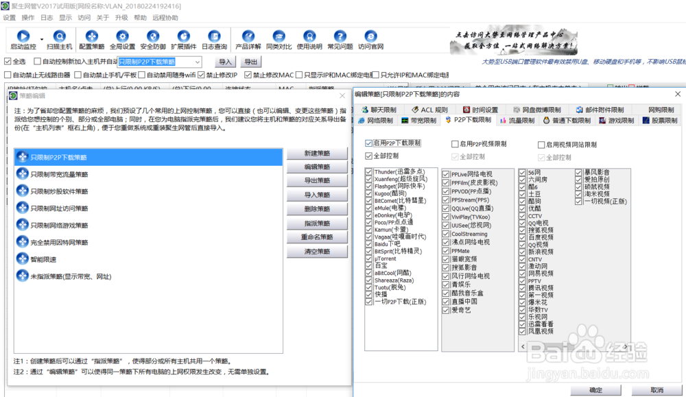Open 股票限制 stock restriction tab
This screenshot has height=397, width=686.
660,120
